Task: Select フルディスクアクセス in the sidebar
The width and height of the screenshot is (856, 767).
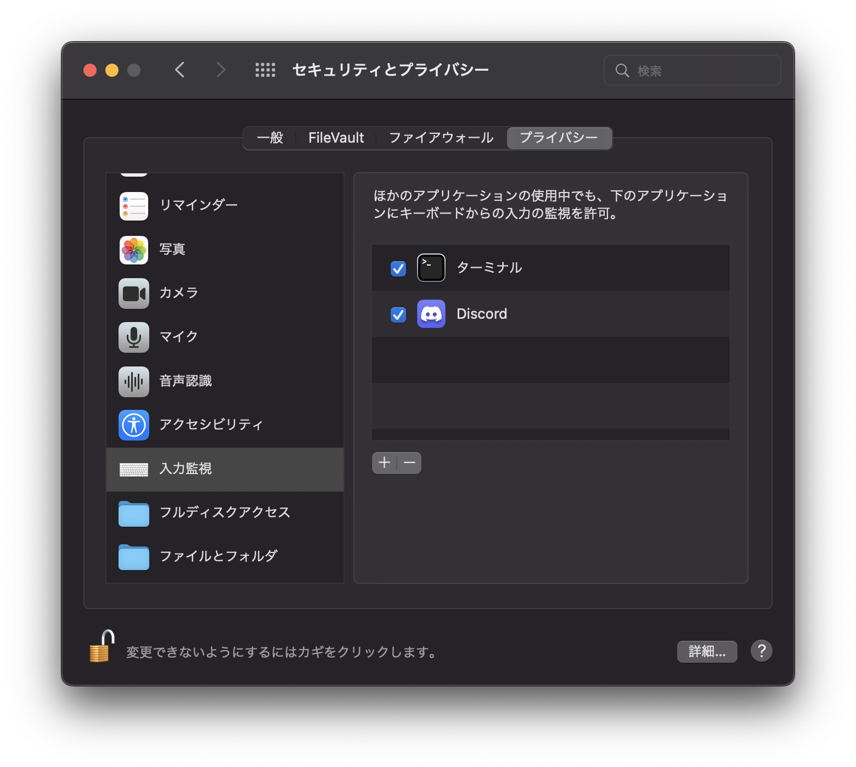Action: (x=225, y=512)
